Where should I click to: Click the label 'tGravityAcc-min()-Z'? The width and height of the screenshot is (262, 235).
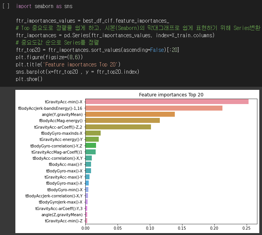point(64,221)
